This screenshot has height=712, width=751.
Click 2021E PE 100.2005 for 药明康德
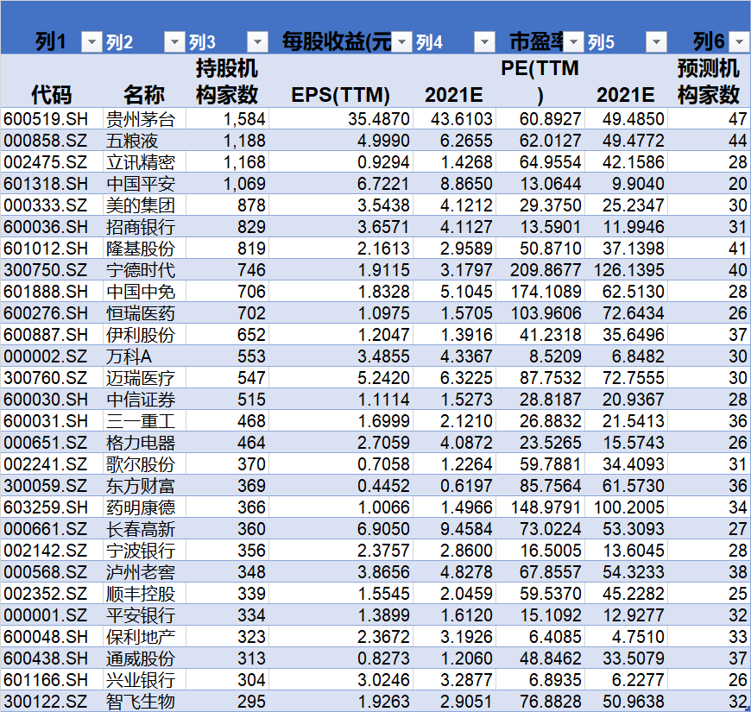626,507
